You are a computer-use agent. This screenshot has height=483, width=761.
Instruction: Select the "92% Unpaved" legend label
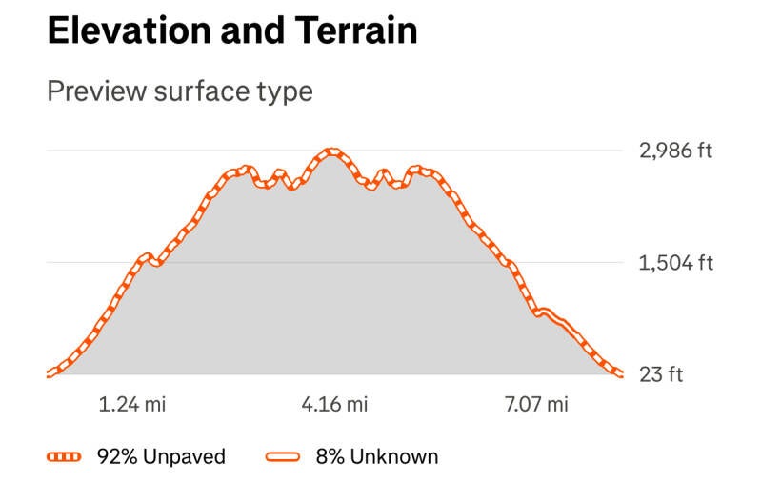(161, 456)
